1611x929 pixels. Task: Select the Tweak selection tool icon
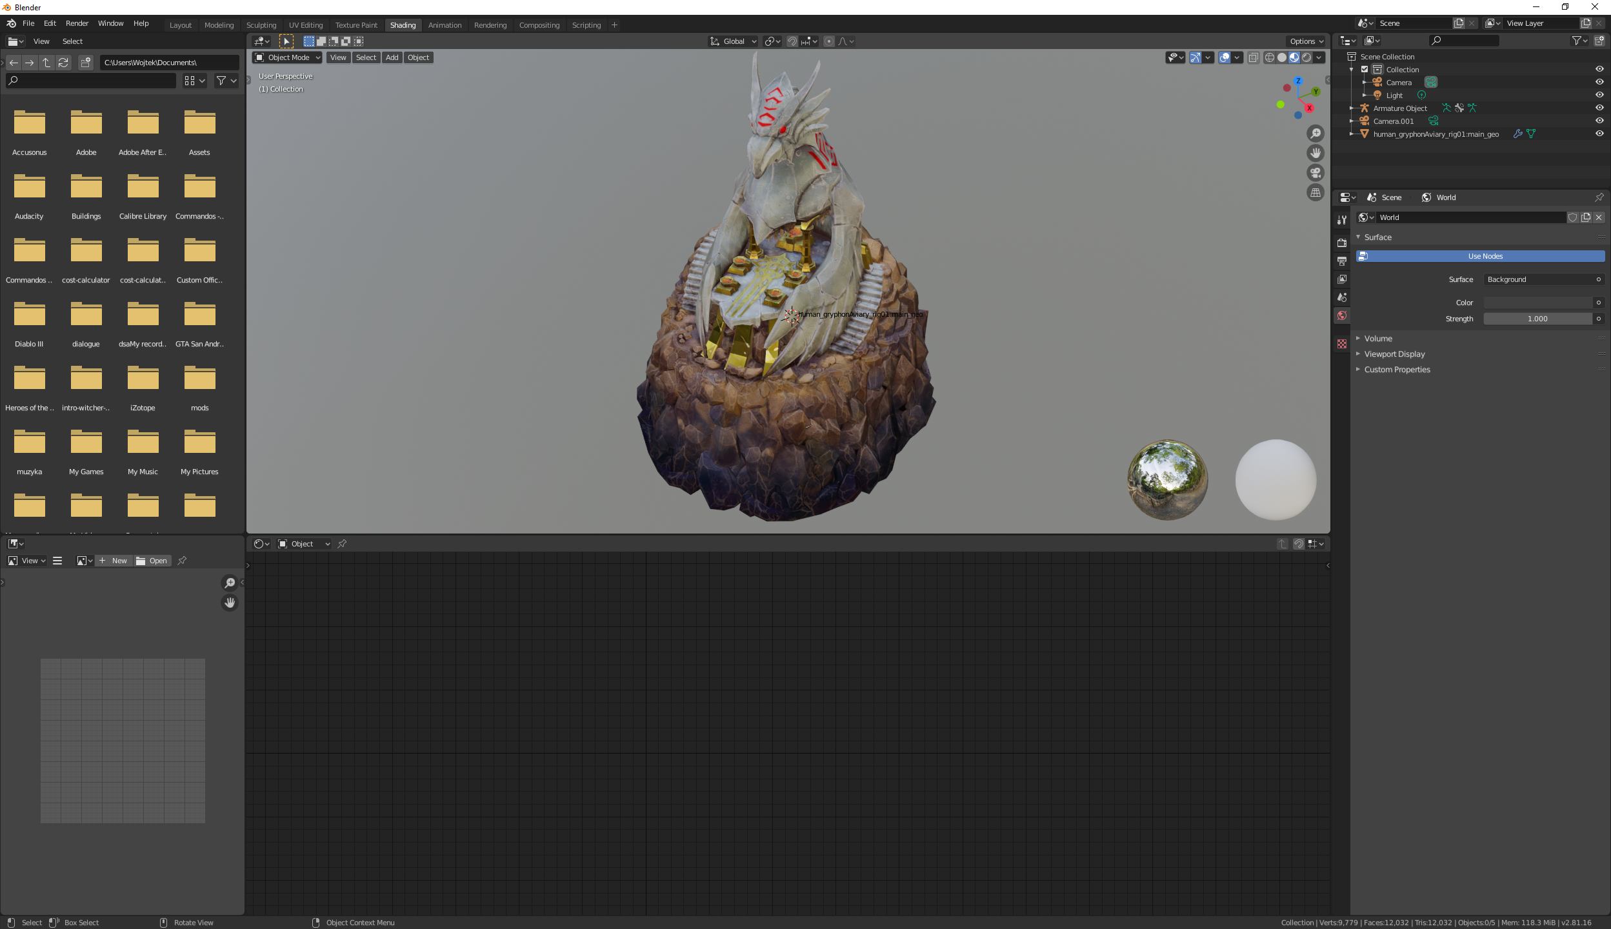click(x=286, y=41)
